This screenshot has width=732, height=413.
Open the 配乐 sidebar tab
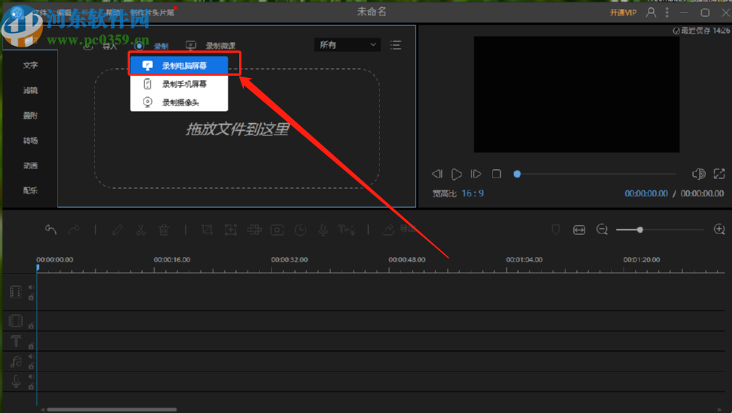(31, 190)
